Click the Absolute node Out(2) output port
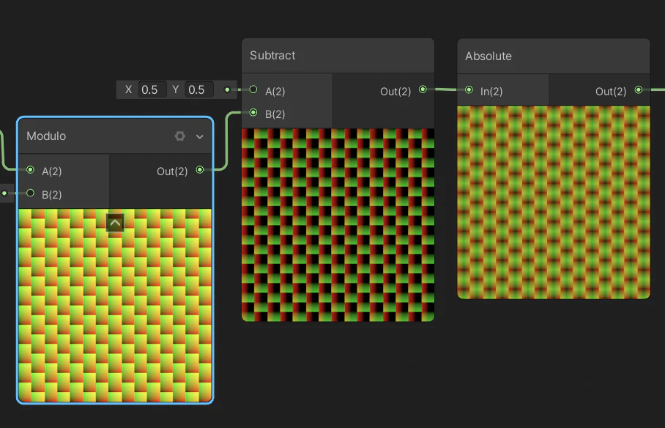665x428 pixels. pos(639,89)
